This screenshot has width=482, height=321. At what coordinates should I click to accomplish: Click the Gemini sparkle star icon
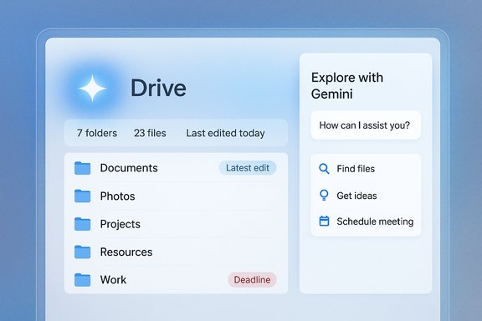[x=93, y=88]
